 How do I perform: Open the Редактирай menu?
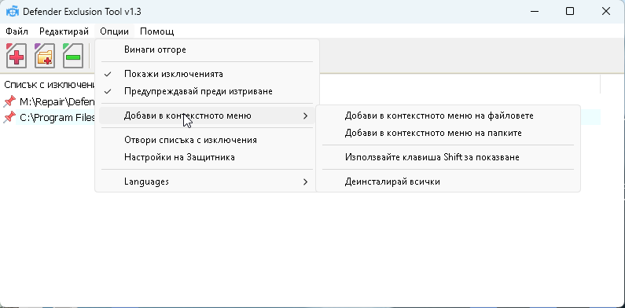(64, 31)
